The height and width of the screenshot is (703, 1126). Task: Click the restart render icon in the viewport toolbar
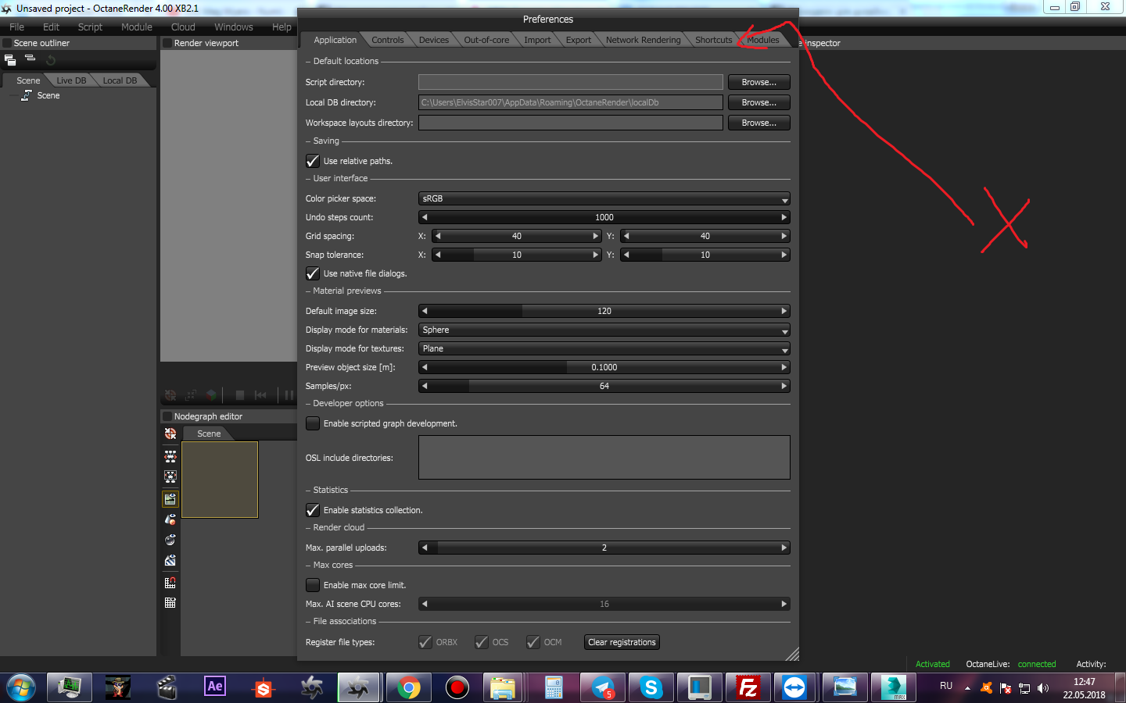click(260, 395)
